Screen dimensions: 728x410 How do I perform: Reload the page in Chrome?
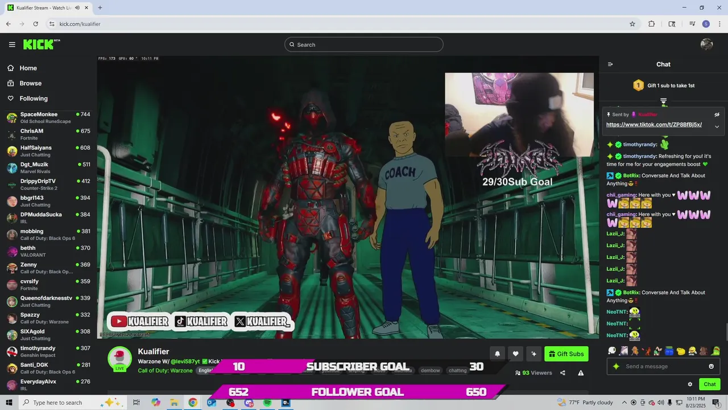pos(36,24)
